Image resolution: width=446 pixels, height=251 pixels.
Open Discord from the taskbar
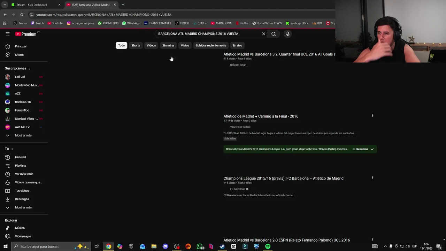[x=165, y=246]
